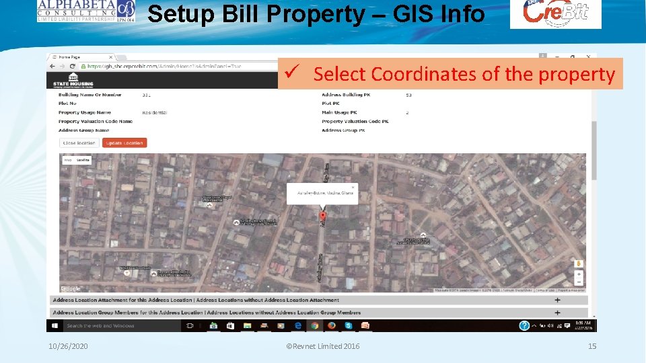Click the Close location button
Image resolution: width=646 pixels, height=363 pixels.
(x=79, y=143)
